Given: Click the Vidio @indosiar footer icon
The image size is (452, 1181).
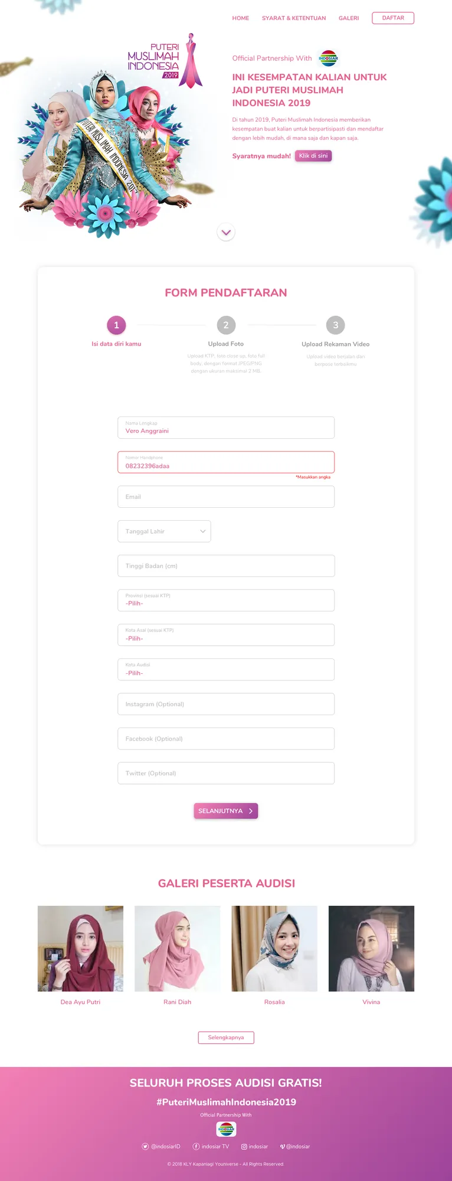Looking at the screenshot, I should (x=283, y=1146).
